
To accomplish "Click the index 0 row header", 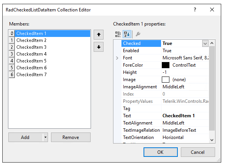I will click(12, 34).
